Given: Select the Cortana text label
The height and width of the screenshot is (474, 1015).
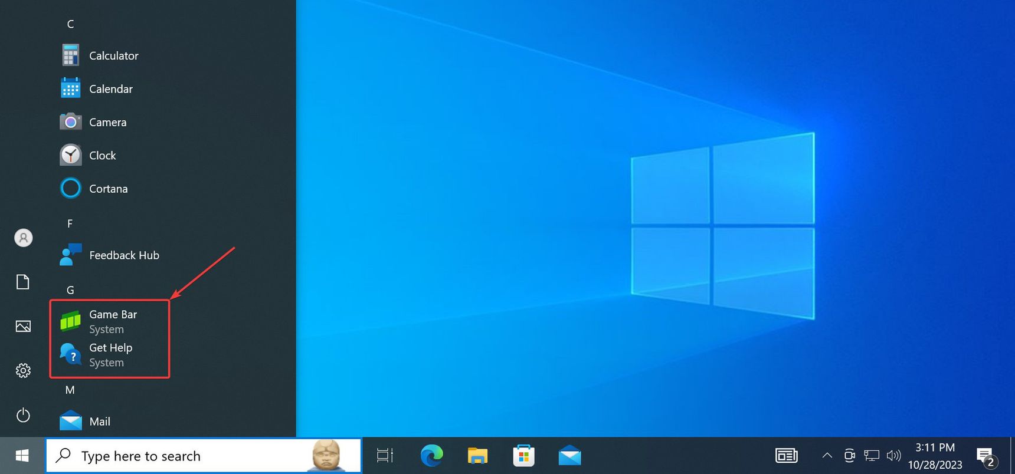Looking at the screenshot, I should click(x=109, y=189).
